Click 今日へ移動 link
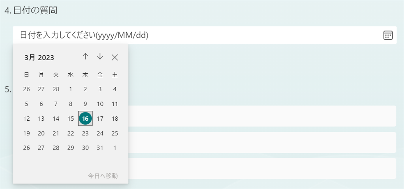 pyautogui.click(x=103, y=176)
